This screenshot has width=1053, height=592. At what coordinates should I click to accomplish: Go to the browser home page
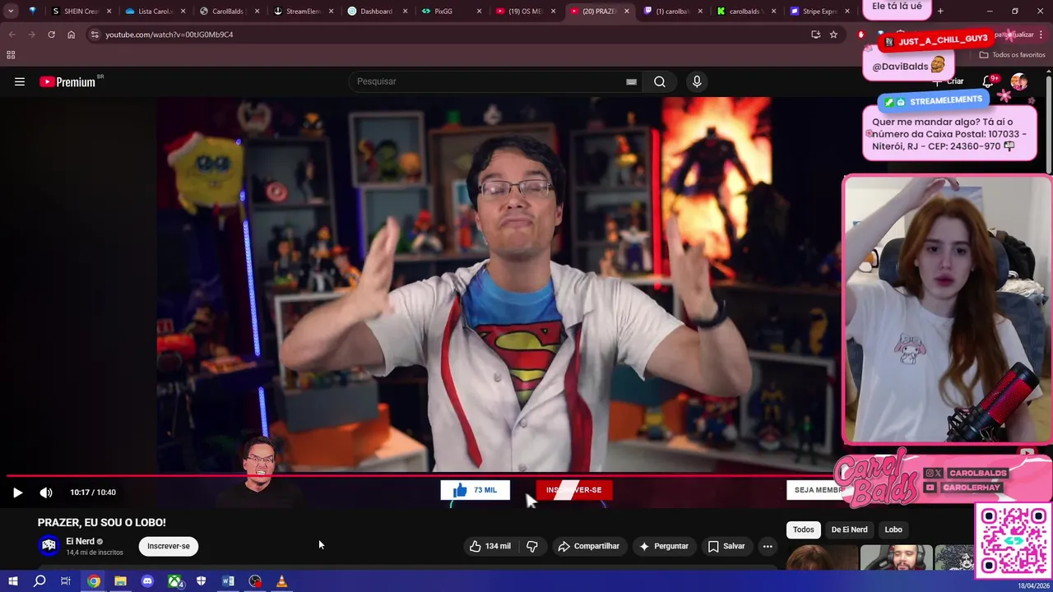tap(71, 35)
